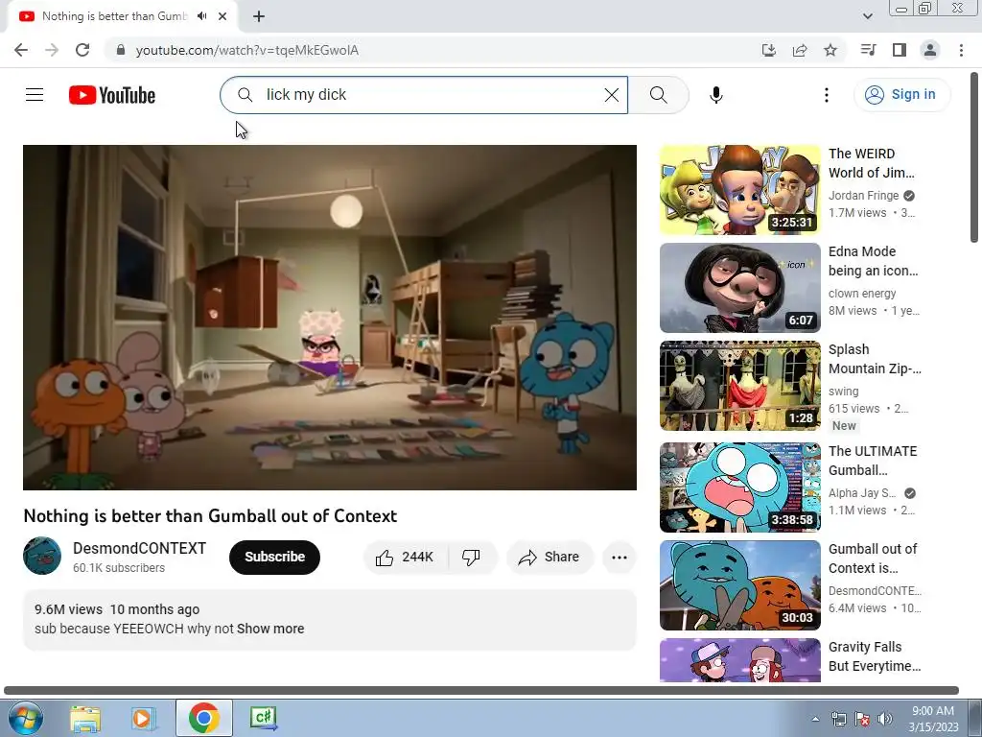The width and height of the screenshot is (982, 737).
Task: Open more actions ellipsis under video
Action: tap(619, 558)
